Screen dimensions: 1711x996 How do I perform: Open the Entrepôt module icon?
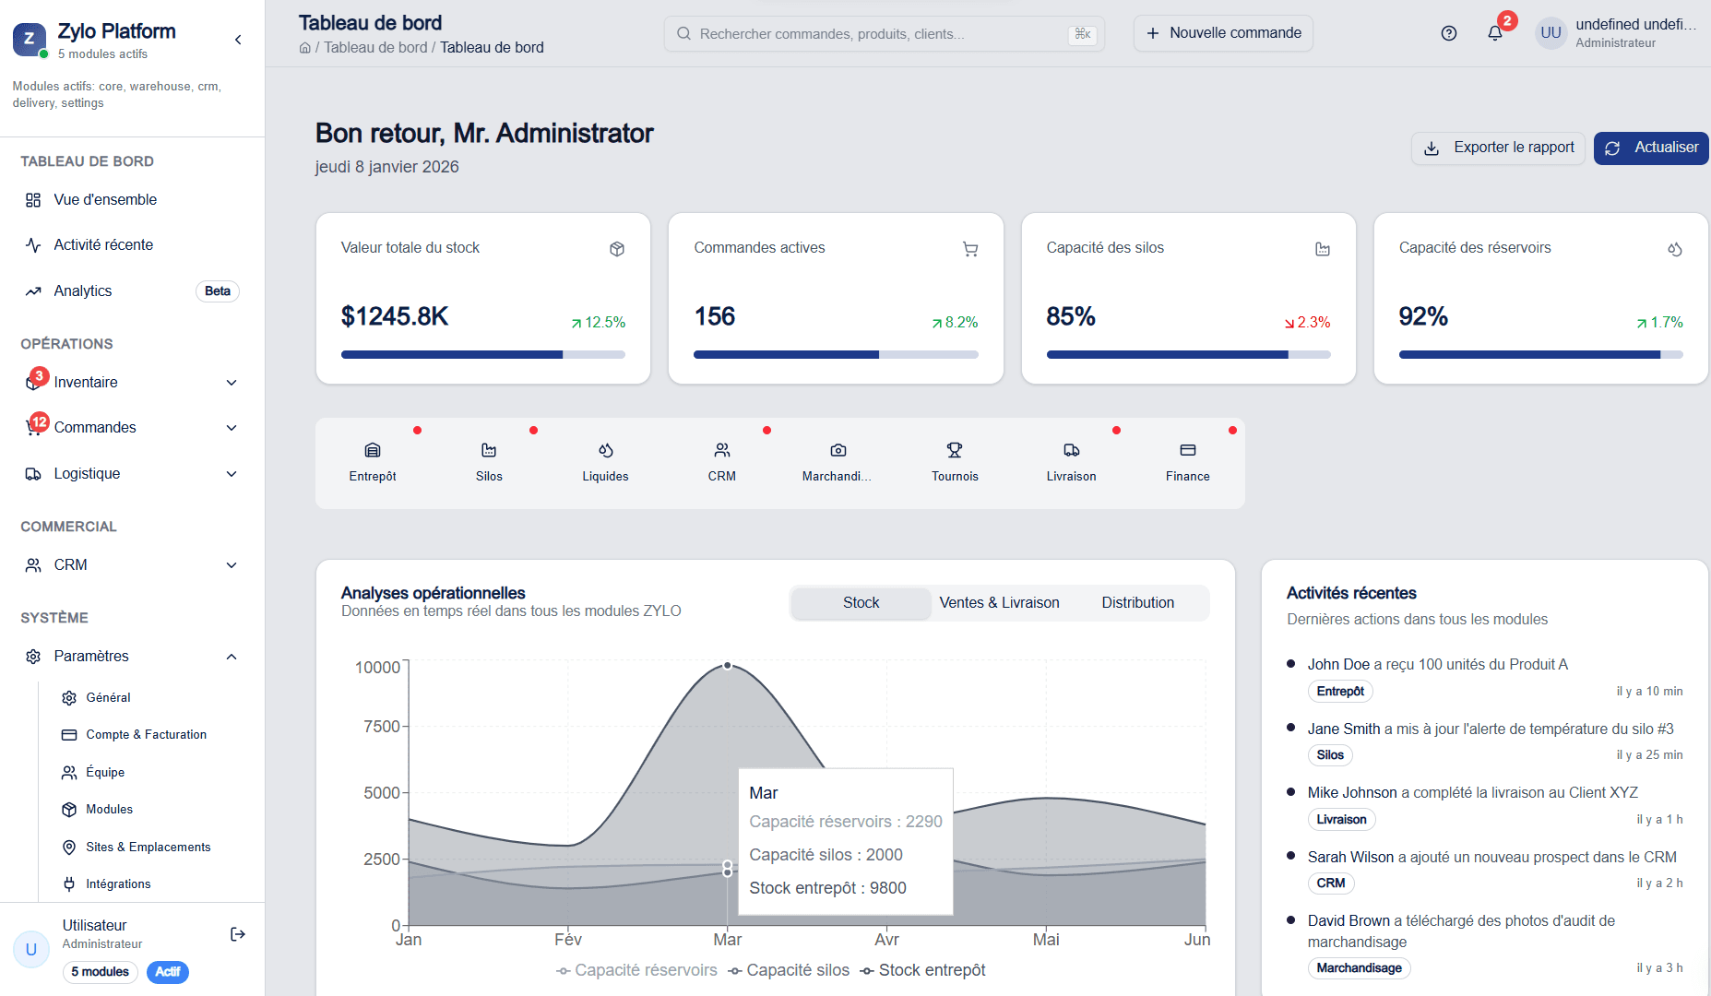point(373,451)
